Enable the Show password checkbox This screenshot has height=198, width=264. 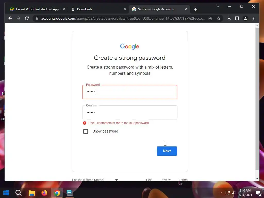click(86, 131)
